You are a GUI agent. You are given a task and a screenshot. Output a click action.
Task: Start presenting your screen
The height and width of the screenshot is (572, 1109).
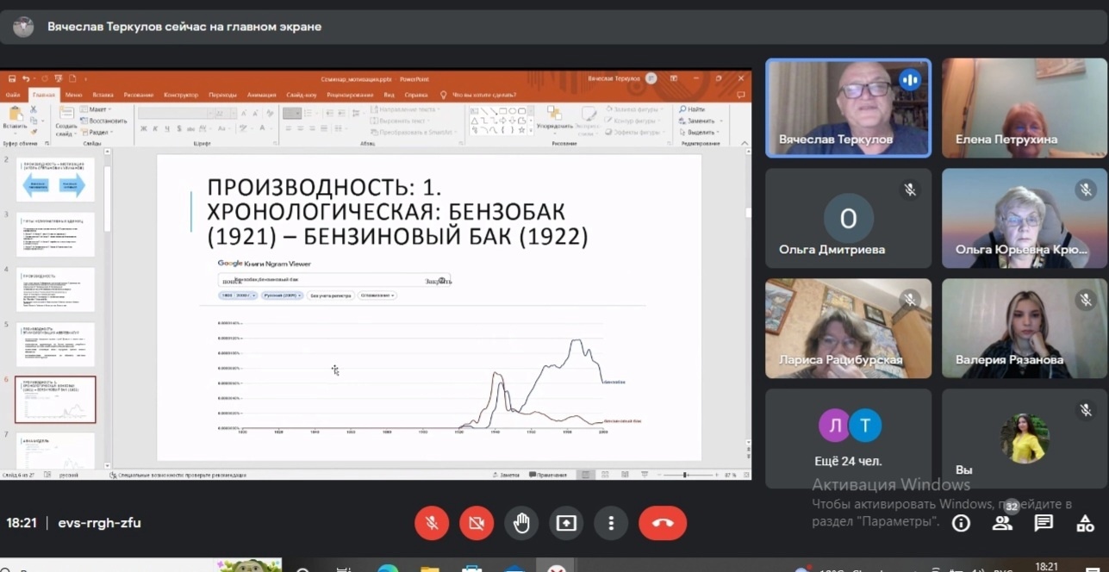pyautogui.click(x=566, y=523)
